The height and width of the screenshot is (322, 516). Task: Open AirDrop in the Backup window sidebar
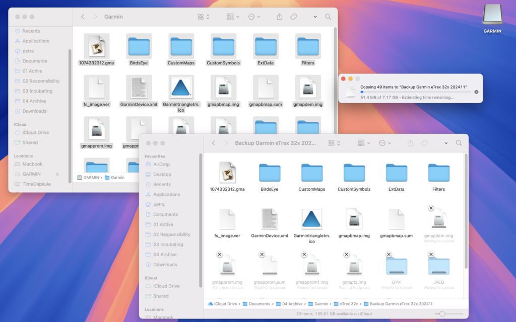coord(161,165)
